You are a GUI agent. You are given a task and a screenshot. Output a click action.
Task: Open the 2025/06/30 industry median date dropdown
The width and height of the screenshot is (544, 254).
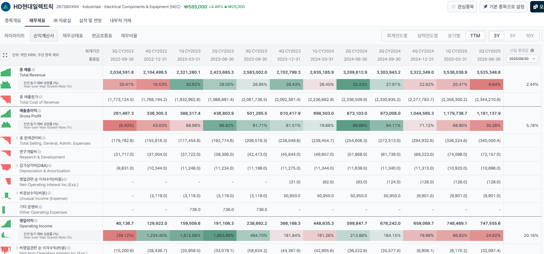[522, 59]
